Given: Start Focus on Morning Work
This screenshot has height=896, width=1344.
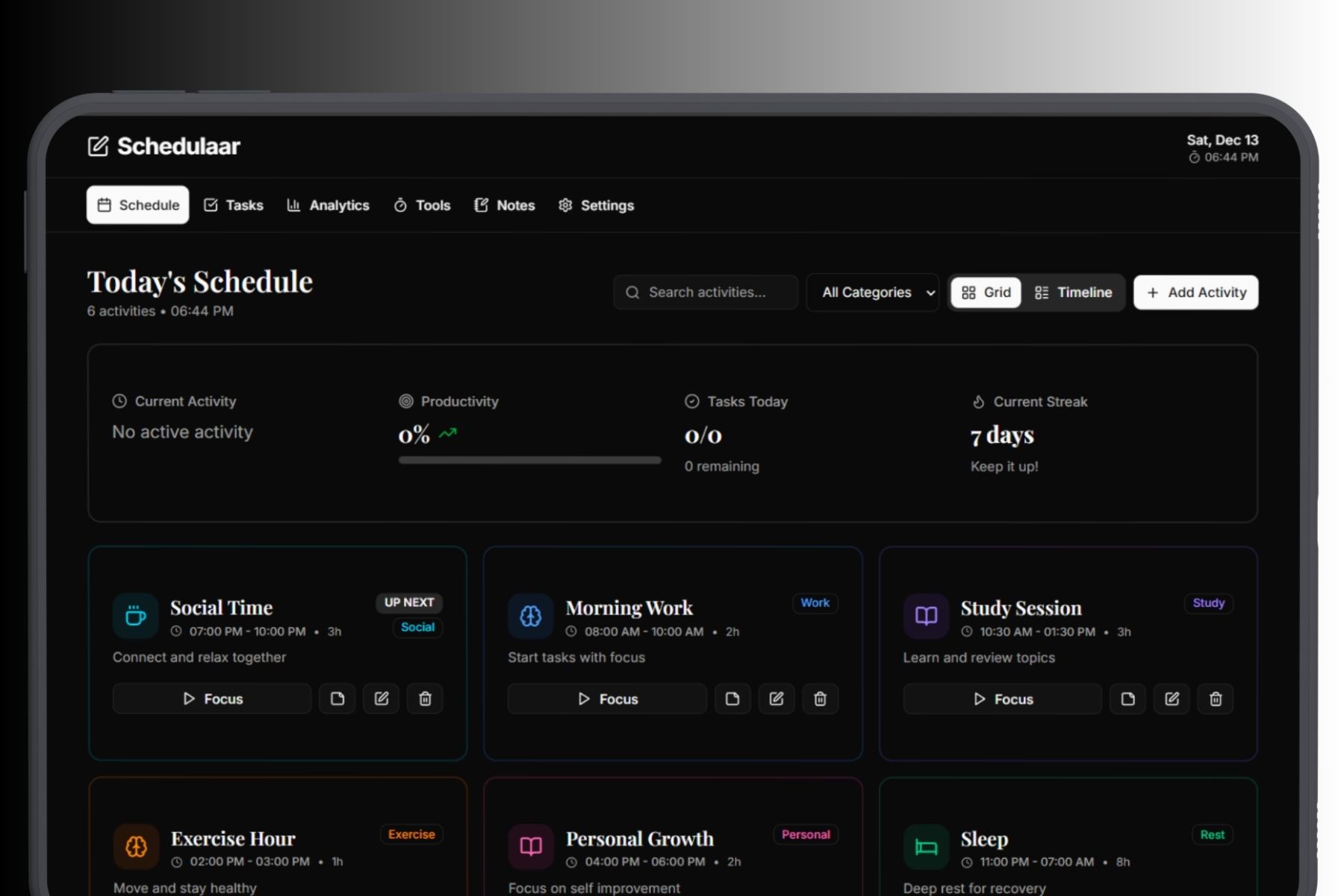Looking at the screenshot, I should point(607,699).
